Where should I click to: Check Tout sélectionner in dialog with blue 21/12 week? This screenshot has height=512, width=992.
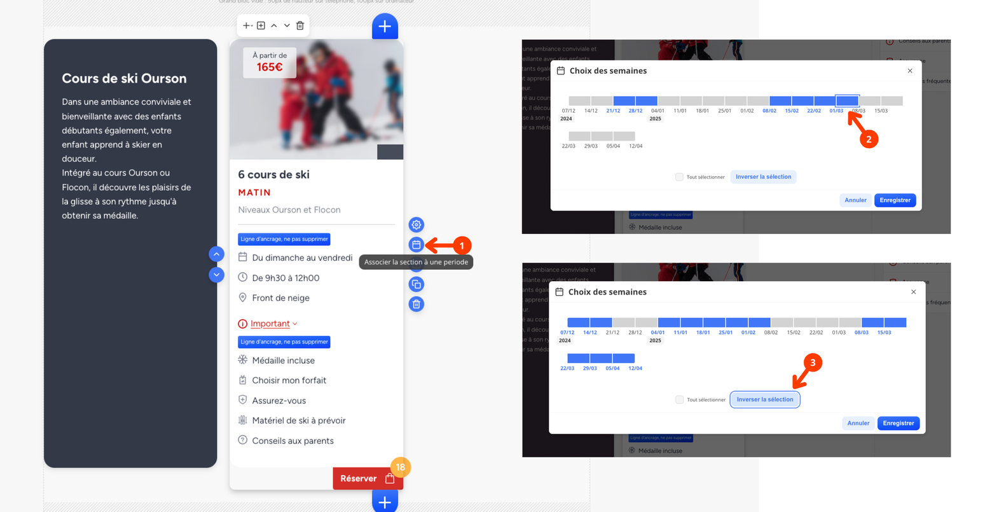(x=679, y=177)
